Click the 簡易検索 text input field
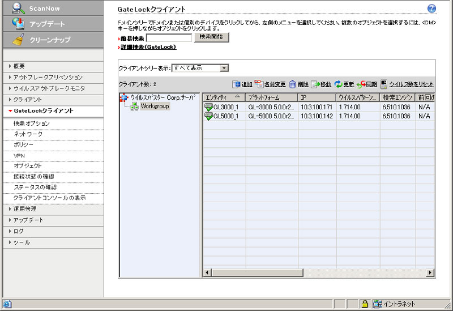The image size is (453, 311). 169,38
